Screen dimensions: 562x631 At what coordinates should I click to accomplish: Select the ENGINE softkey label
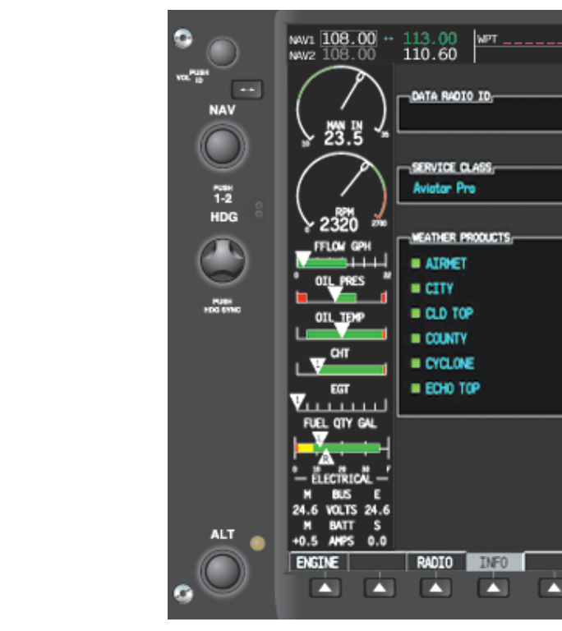click(x=317, y=562)
